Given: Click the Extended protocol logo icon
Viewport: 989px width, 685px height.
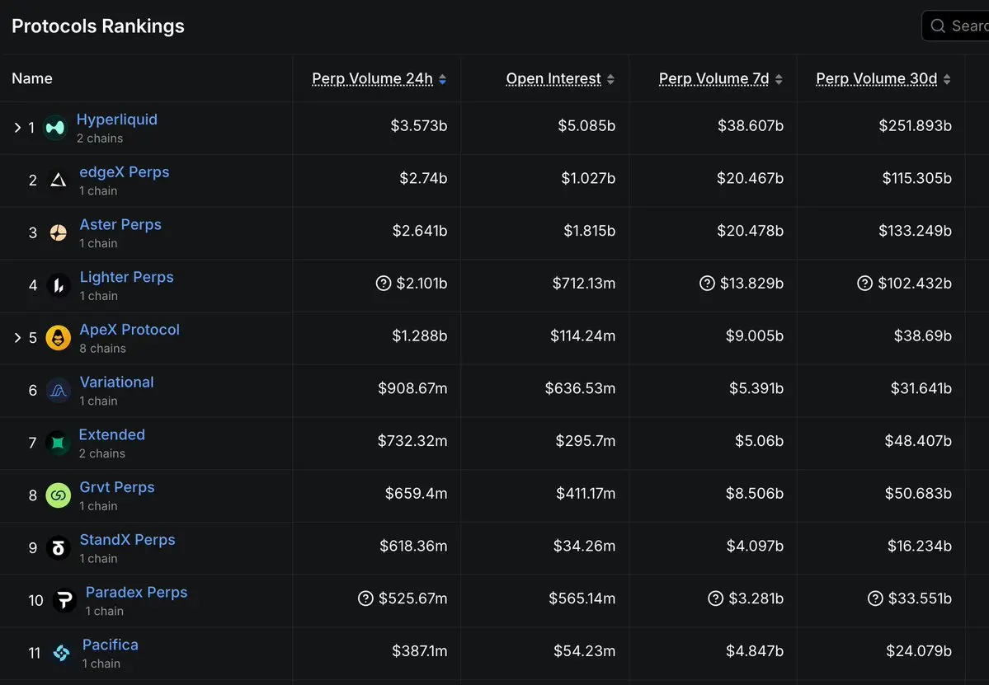Looking at the screenshot, I should (58, 443).
